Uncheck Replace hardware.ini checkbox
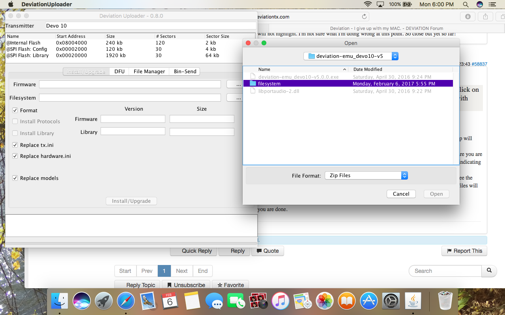Screen dimensions: 505x315 coord(15,156)
